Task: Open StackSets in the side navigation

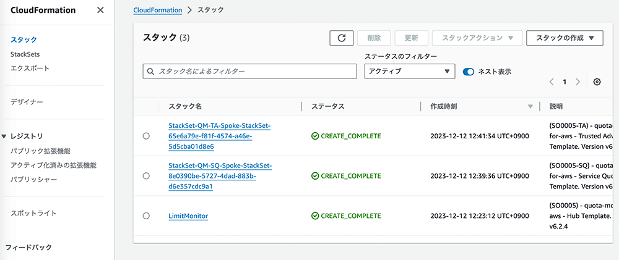Action: [25, 54]
